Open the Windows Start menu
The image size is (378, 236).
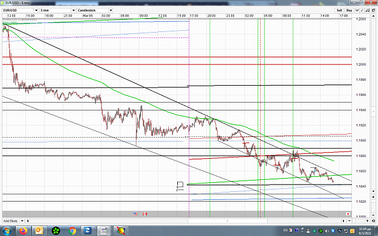click(7, 231)
